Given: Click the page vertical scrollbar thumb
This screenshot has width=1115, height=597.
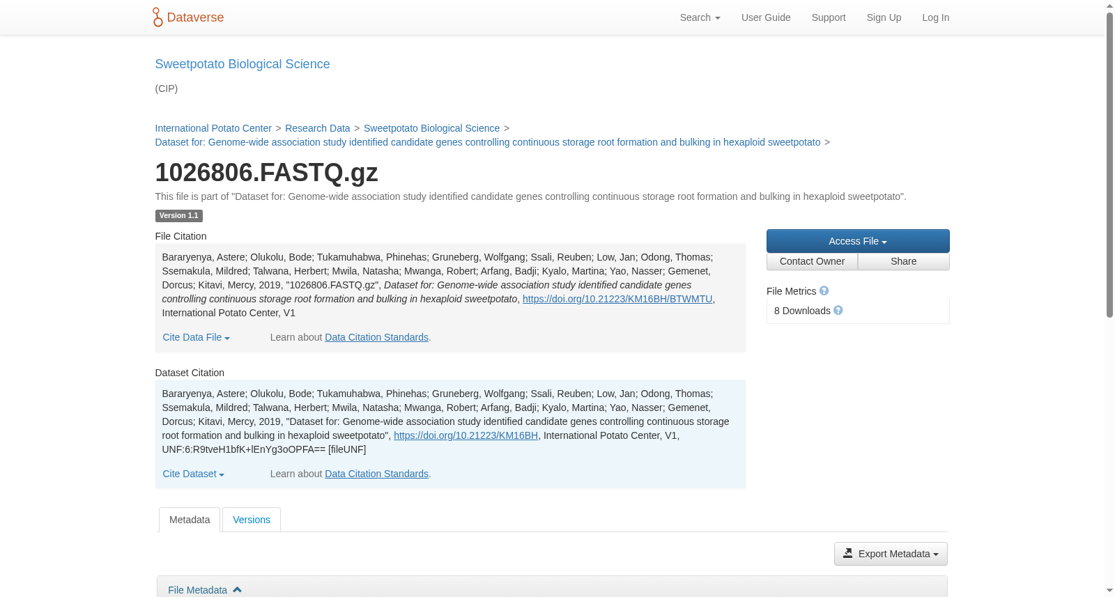Looking at the screenshot, I should click(x=1110, y=164).
